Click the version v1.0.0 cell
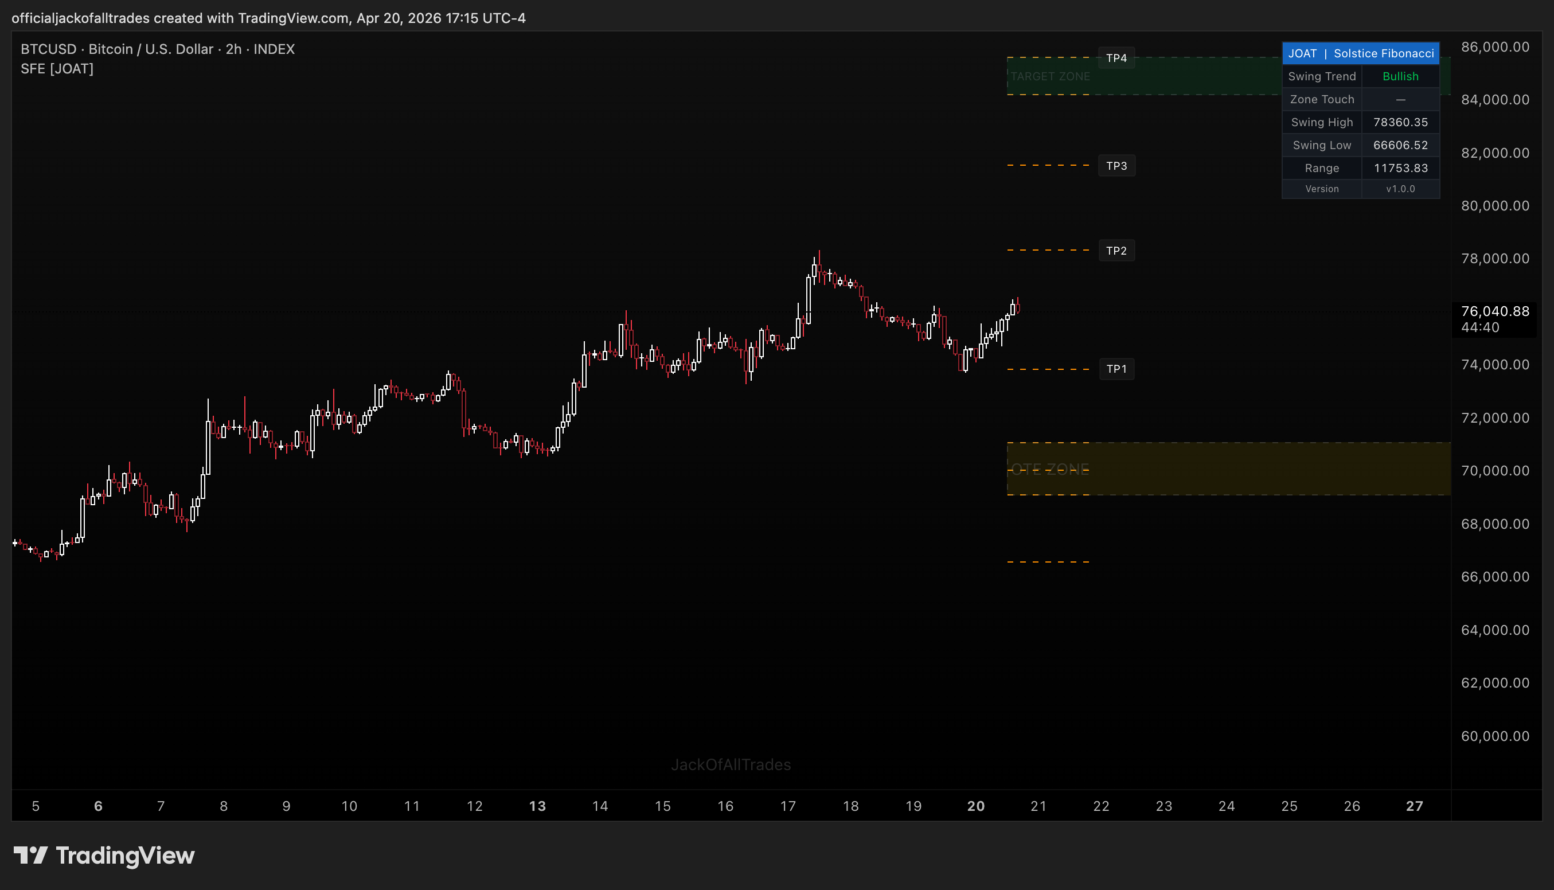The height and width of the screenshot is (890, 1554). pos(1400,189)
